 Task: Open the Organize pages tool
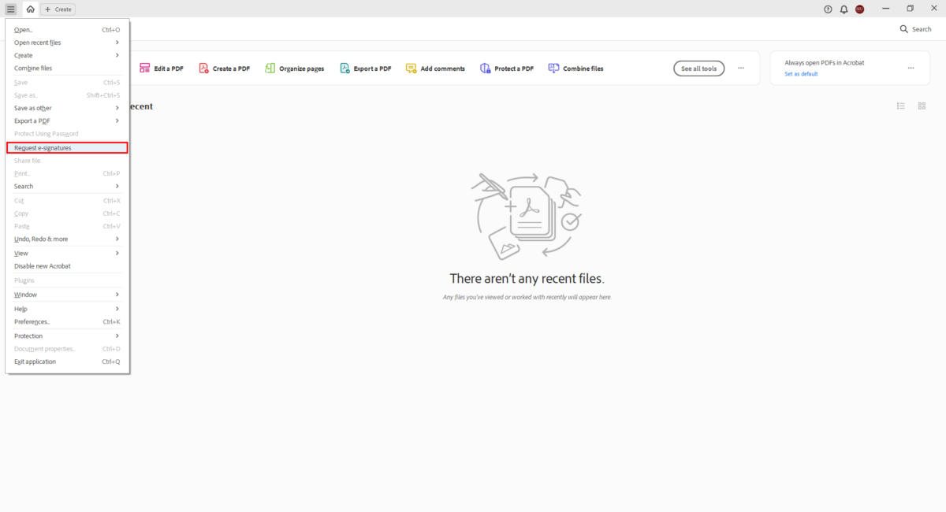tap(294, 69)
